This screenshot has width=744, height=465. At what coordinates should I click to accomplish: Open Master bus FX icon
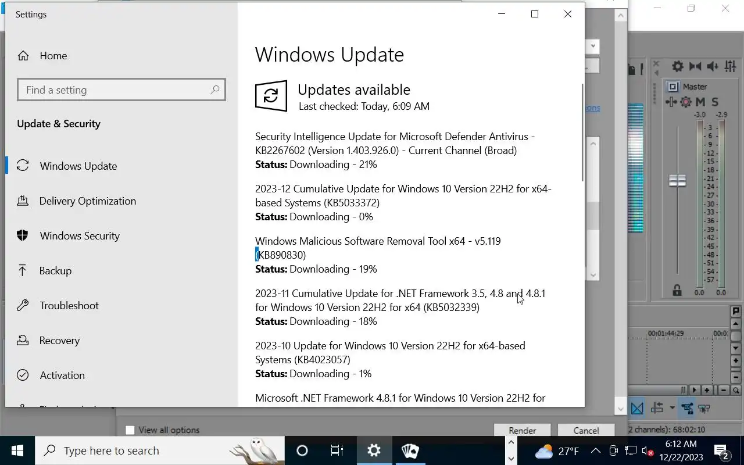click(671, 102)
